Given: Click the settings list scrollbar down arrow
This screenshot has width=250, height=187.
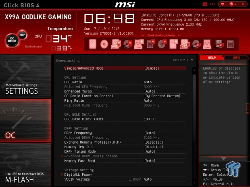Looking at the screenshot, I should [194, 183].
